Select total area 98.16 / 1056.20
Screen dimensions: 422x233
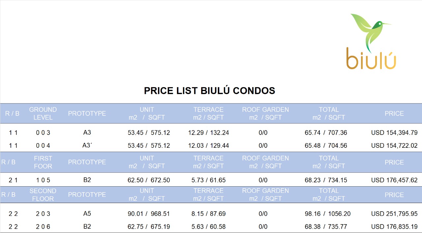[x=328, y=214]
